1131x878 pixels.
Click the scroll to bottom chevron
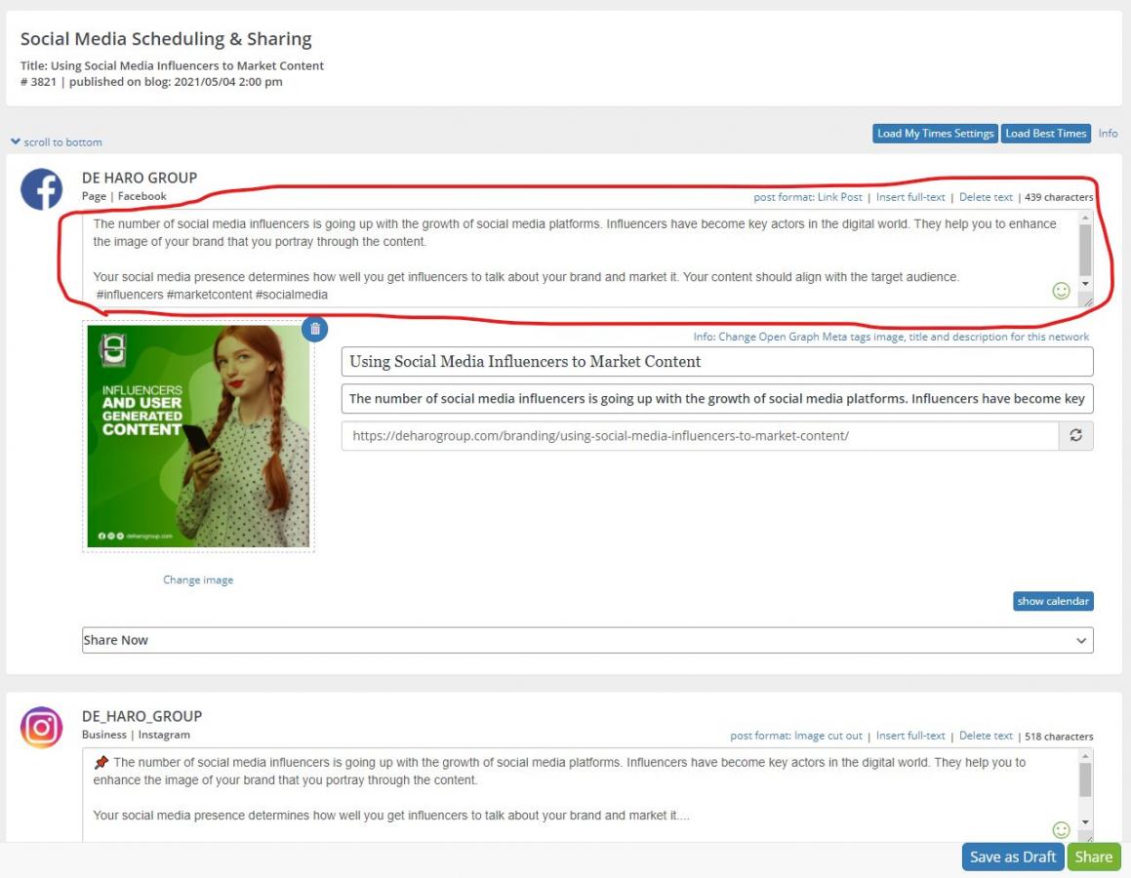click(16, 142)
